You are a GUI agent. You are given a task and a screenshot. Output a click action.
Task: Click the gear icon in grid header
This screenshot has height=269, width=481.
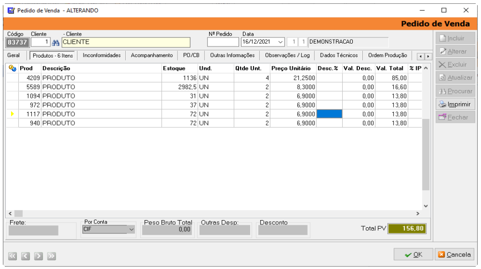tap(12, 69)
